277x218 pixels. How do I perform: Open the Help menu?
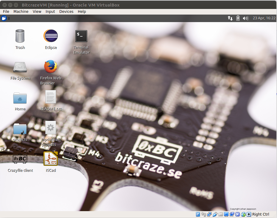[82, 12]
